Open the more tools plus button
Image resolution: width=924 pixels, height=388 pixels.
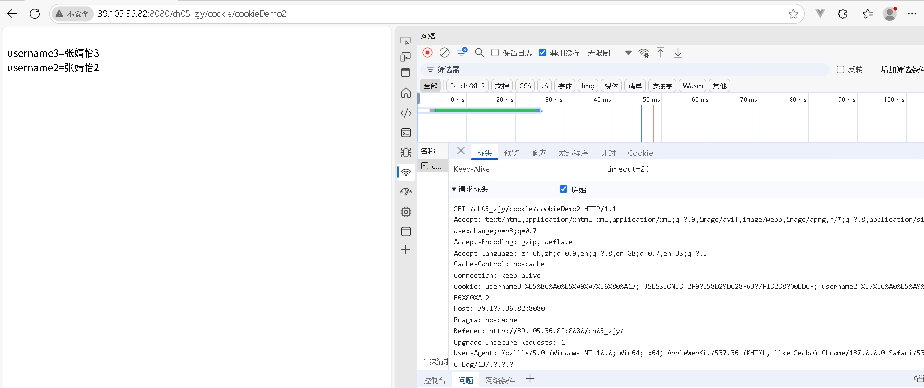(406, 250)
